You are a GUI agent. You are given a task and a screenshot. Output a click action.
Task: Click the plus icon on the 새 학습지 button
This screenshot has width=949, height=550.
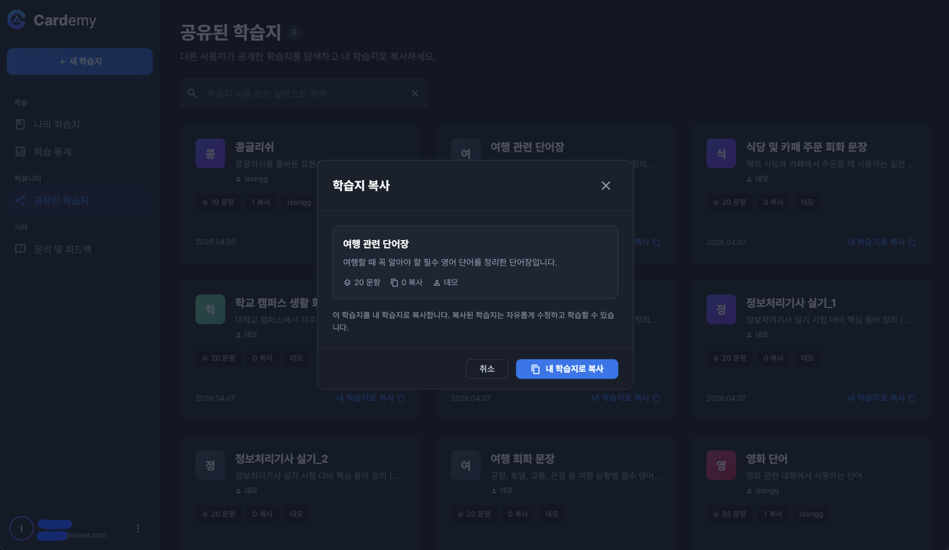click(62, 61)
